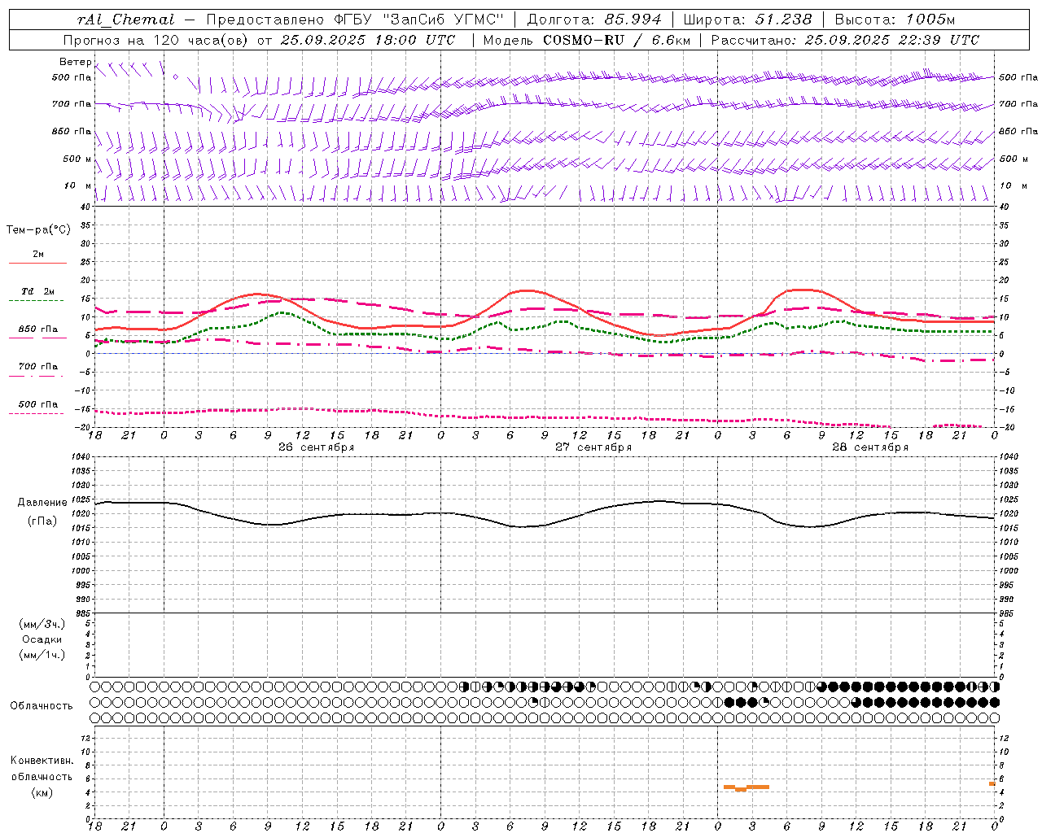Click "10 м" wind level label on left
This screenshot has height=833, width=1042.
pos(77,185)
